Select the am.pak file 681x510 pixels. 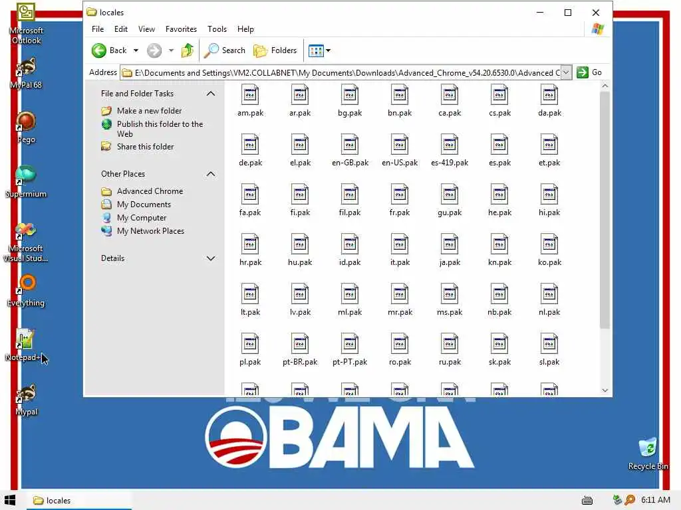click(250, 102)
